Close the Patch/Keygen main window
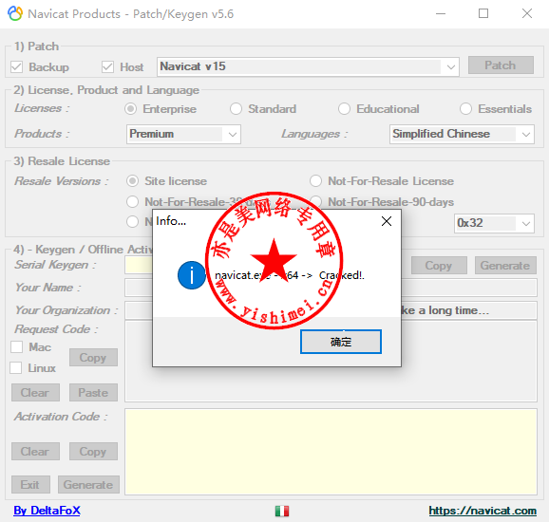This screenshot has height=522, width=549. (526, 13)
